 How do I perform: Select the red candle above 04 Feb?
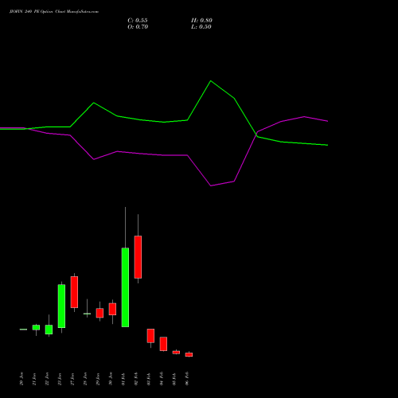click(x=163, y=344)
